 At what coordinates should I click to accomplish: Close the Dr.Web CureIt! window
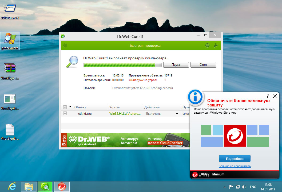[215, 35]
